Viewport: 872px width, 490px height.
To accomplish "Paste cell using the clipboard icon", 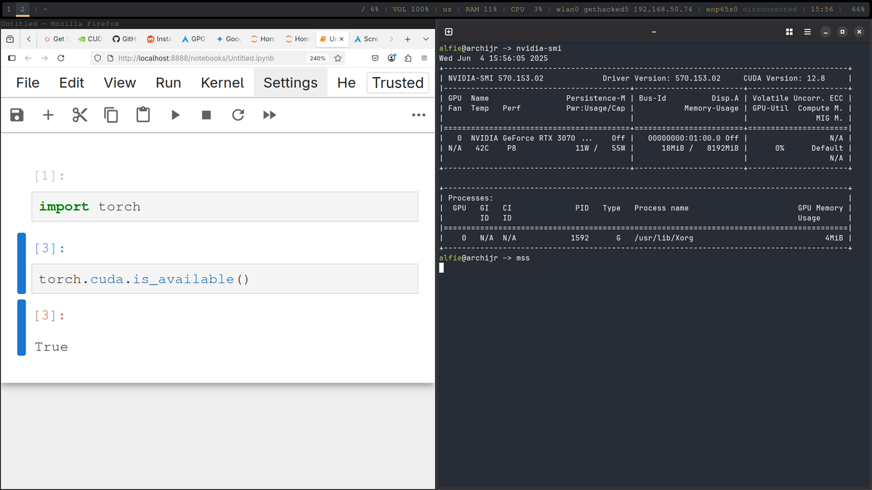I will (143, 115).
